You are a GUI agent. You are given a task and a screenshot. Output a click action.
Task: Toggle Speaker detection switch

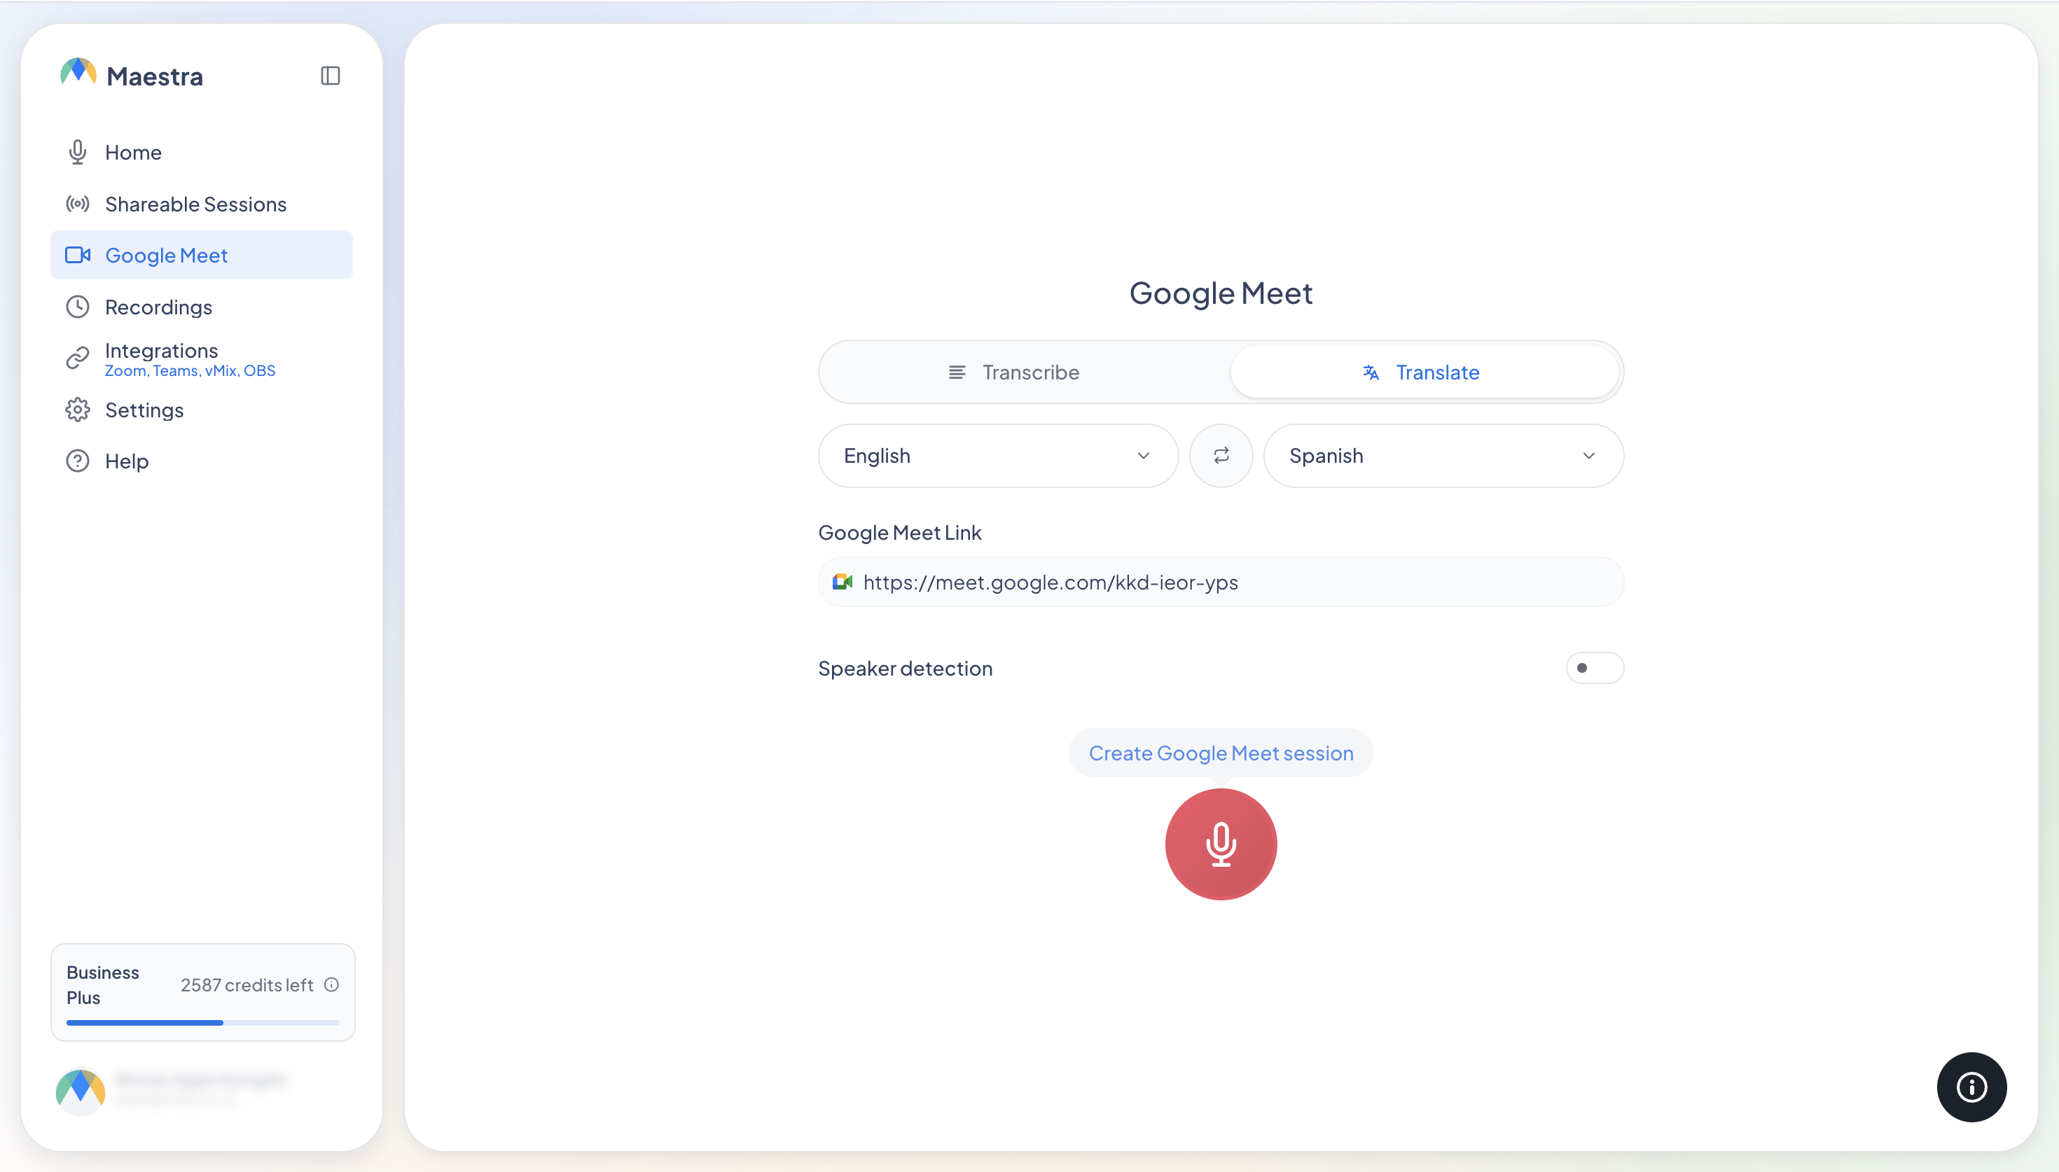(1595, 668)
